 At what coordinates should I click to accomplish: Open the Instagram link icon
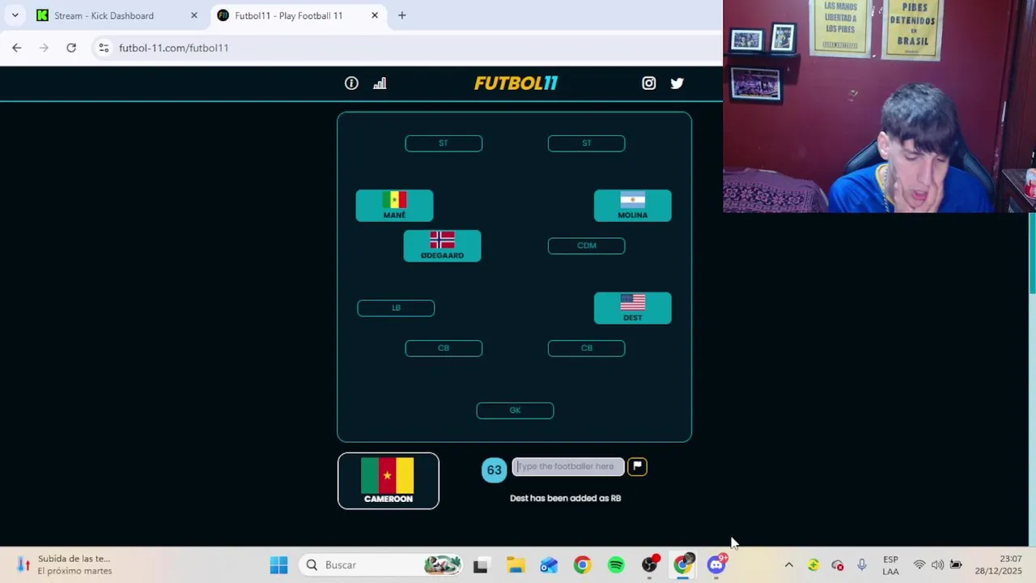pyautogui.click(x=649, y=83)
